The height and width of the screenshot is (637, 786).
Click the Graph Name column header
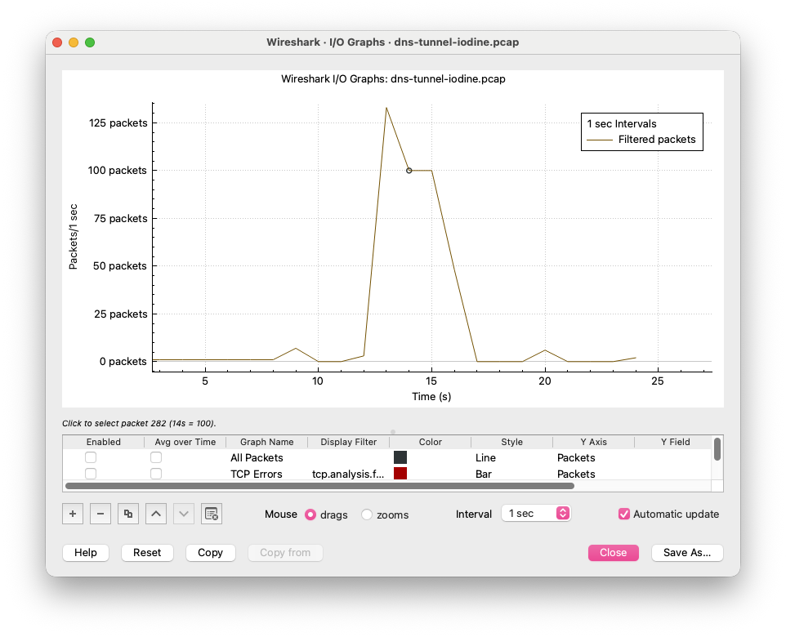coord(266,442)
